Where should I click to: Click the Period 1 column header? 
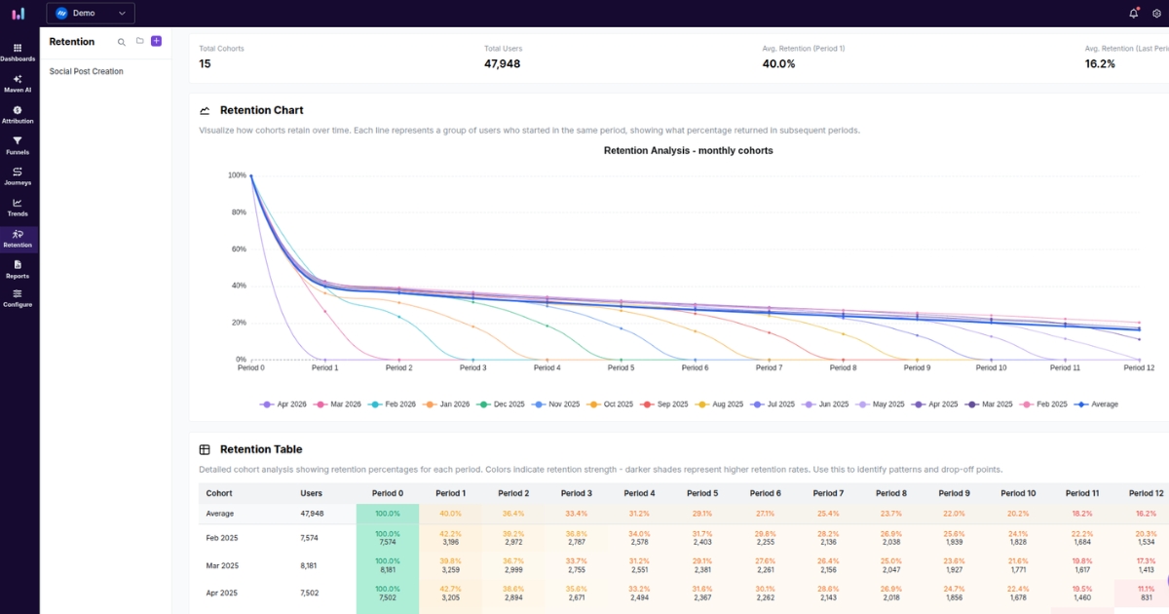[450, 493]
